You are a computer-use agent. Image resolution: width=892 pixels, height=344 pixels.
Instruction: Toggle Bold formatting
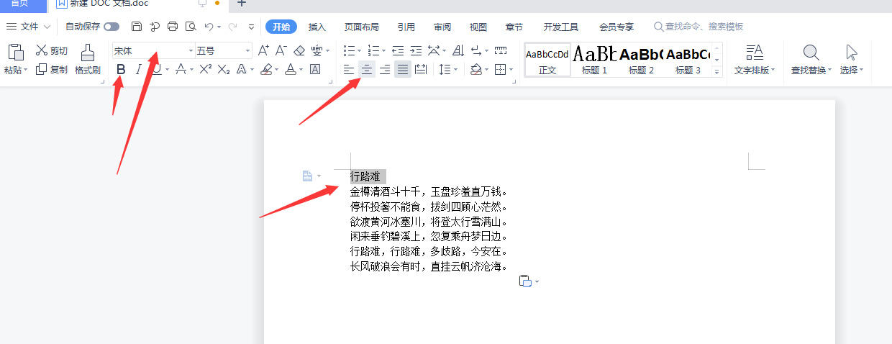[121, 70]
